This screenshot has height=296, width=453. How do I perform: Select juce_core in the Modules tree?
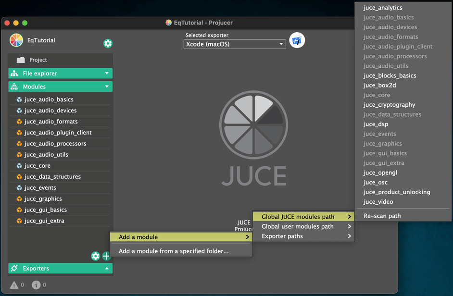click(38, 166)
